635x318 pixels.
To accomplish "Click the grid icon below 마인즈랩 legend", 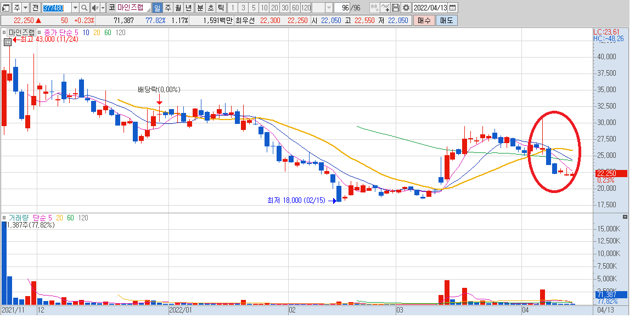I will (8, 41).
